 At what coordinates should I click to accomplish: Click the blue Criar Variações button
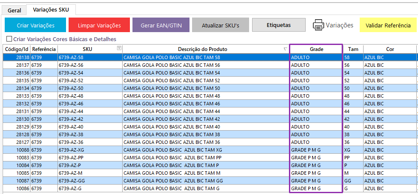point(36,25)
